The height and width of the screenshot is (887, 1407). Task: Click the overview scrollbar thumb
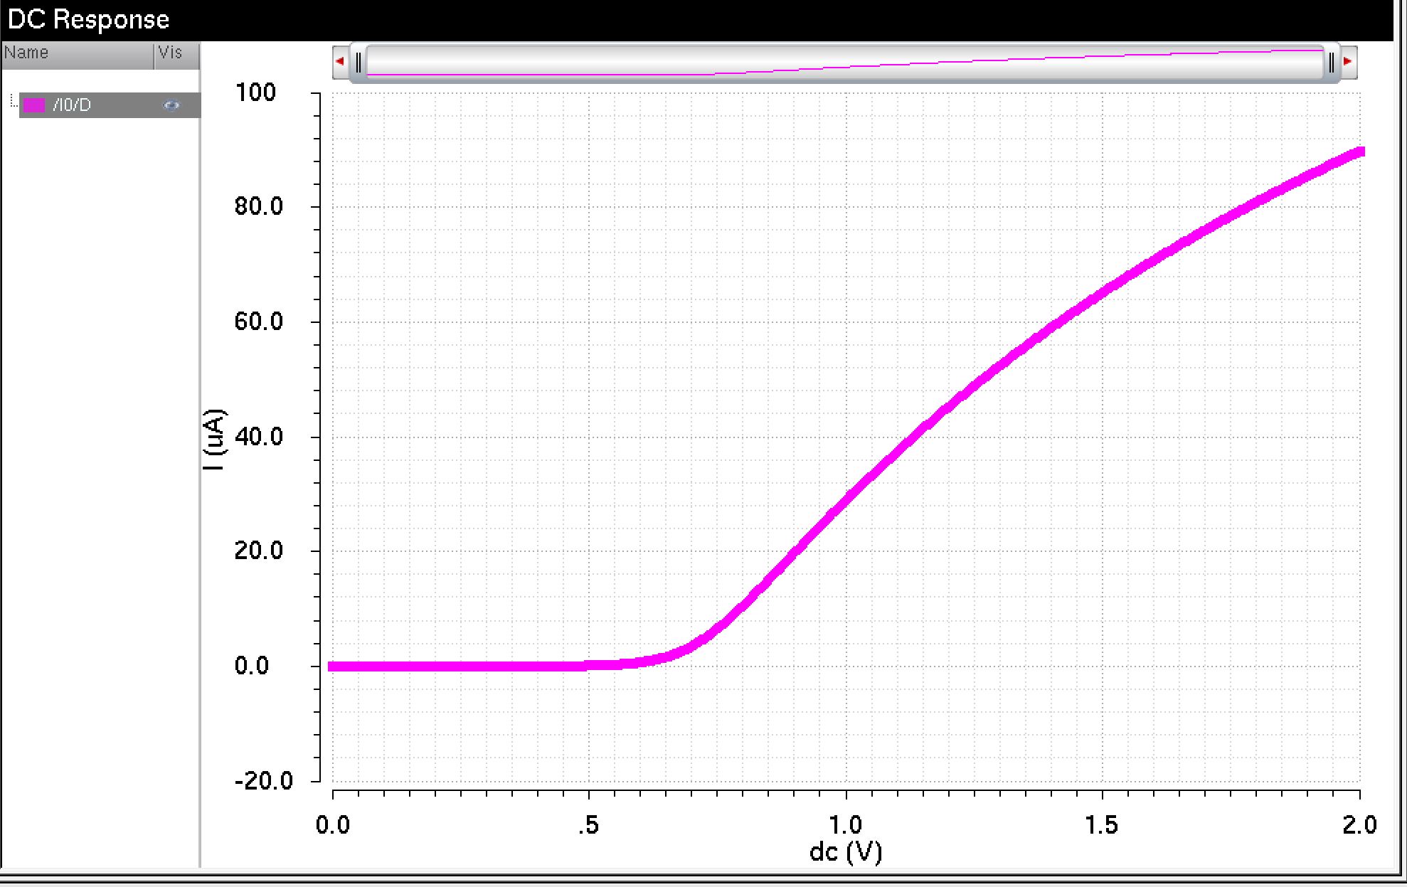844,63
